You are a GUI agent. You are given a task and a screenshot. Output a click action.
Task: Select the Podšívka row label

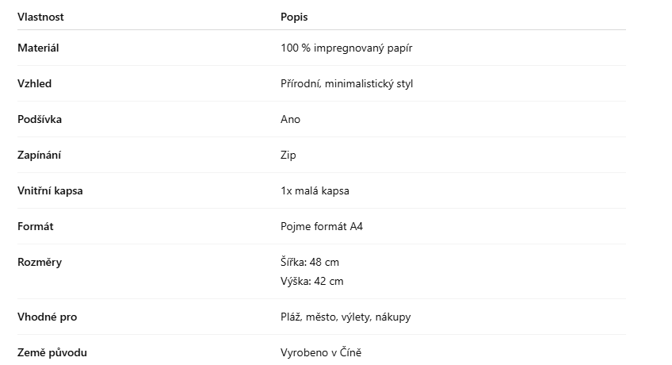pyautogui.click(x=40, y=119)
